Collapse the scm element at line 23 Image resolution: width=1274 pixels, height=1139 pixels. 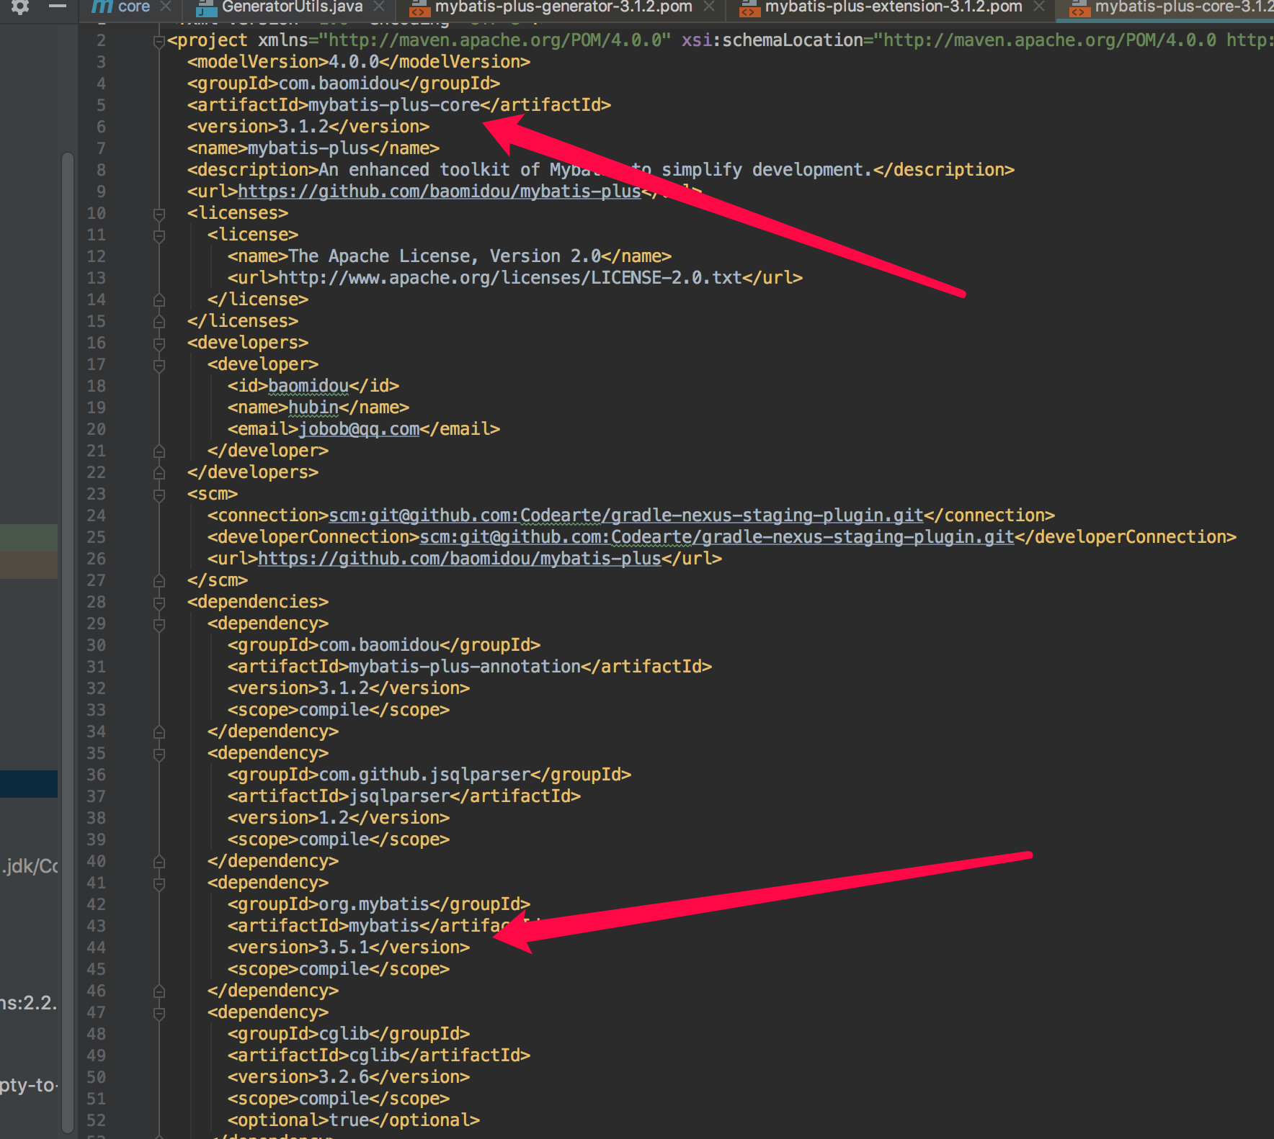click(158, 494)
